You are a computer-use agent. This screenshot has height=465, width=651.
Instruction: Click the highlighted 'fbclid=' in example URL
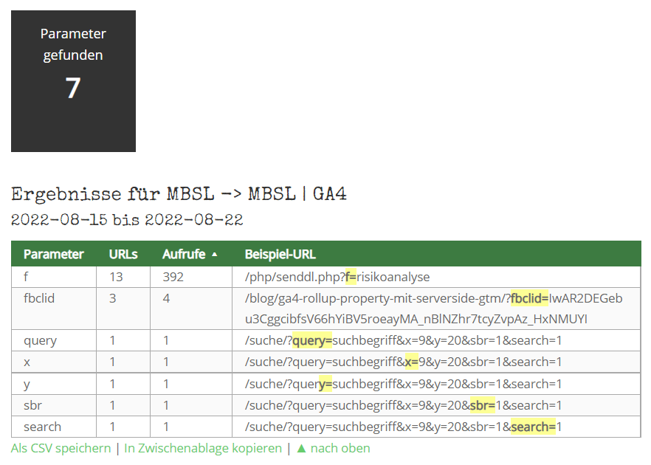coord(529,298)
